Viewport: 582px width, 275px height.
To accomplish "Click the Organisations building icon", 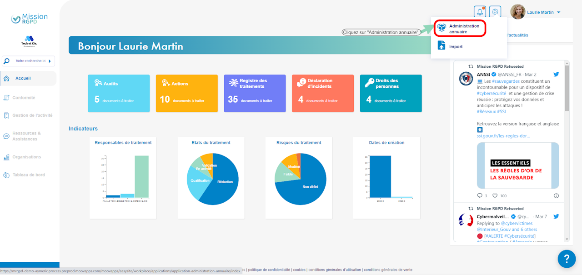I will tap(6, 157).
